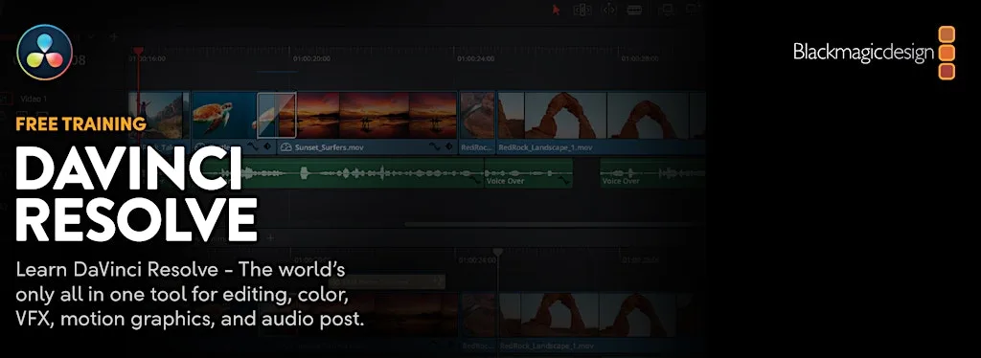Viewport: 981px width, 358px height.
Task: Select the middle Voice Over audio clip
Action: [x=529, y=173]
